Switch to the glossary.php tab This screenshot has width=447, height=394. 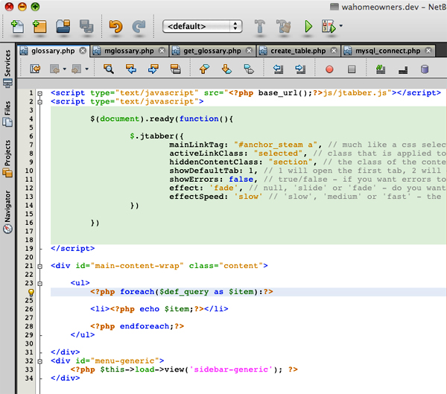point(53,51)
